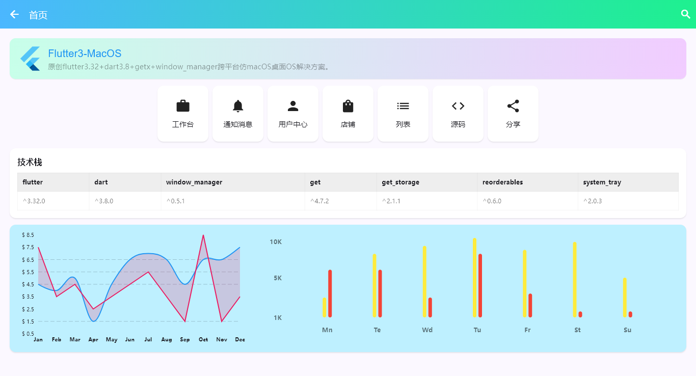
Task: Open the 工作台 briefcase tile
Action: point(183,114)
